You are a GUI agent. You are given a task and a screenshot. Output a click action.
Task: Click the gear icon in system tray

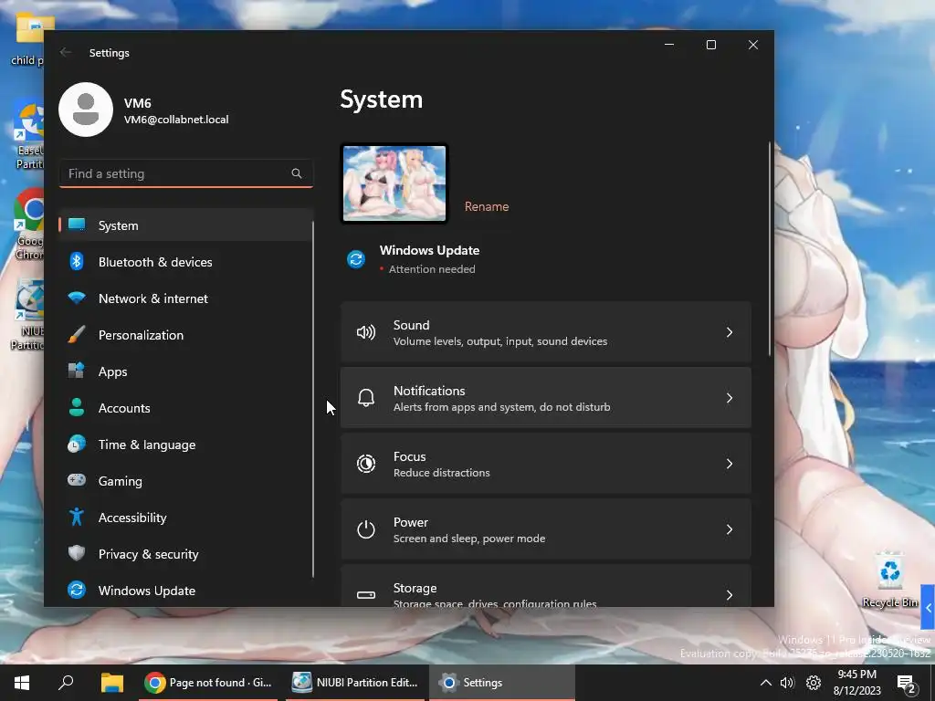[x=814, y=683]
